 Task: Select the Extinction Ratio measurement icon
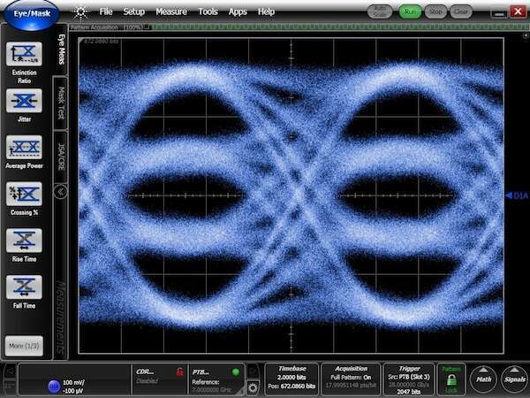point(24,54)
